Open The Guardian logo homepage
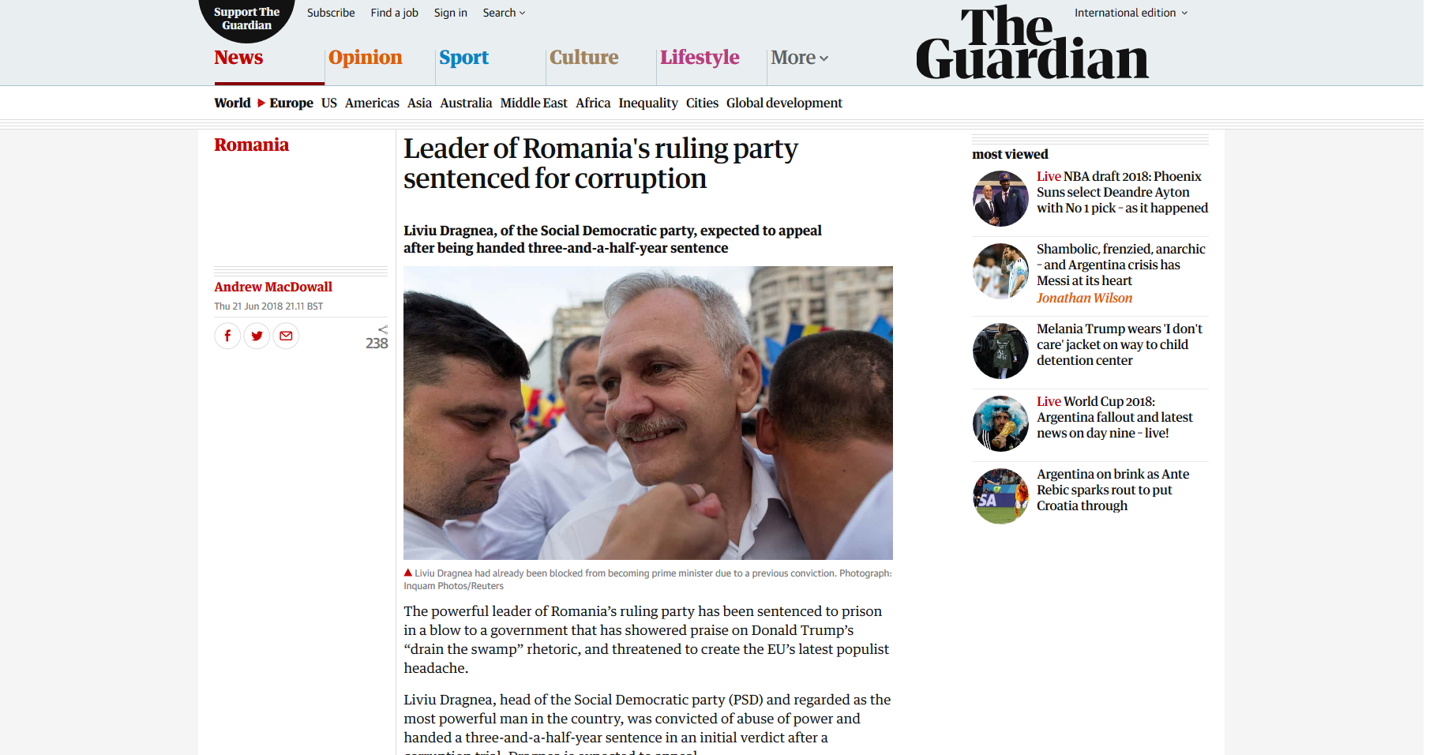 1033,43
